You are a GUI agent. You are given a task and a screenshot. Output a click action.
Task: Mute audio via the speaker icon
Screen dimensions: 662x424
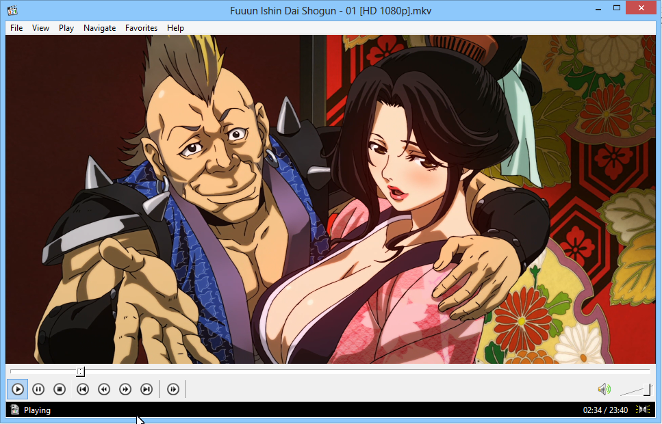click(604, 389)
